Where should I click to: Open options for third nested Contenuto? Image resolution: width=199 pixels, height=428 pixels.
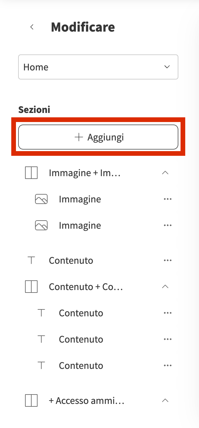pyautogui.click(x=168, y=366)
